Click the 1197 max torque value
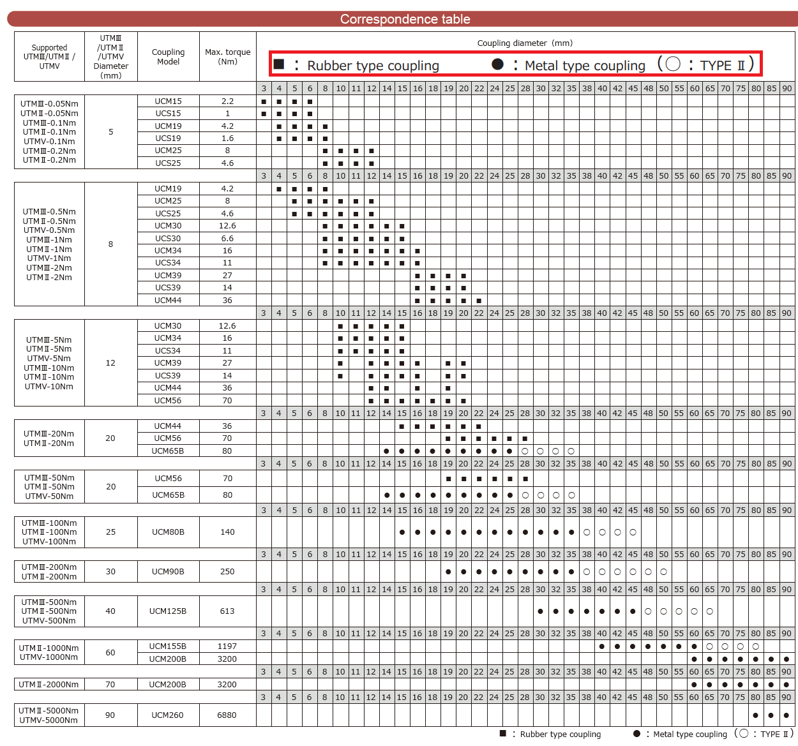Viewport: 798px width, 746px height. [227, 646]
